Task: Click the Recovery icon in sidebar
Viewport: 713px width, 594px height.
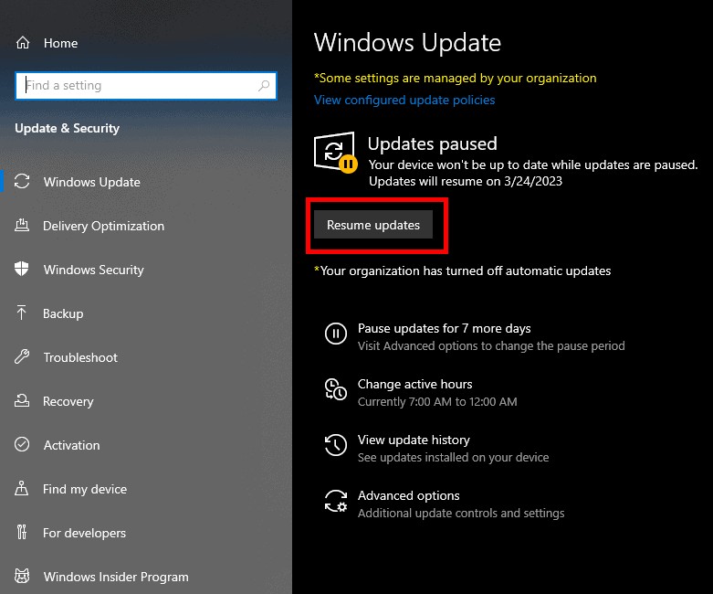Action: click(x=22, y=400)
